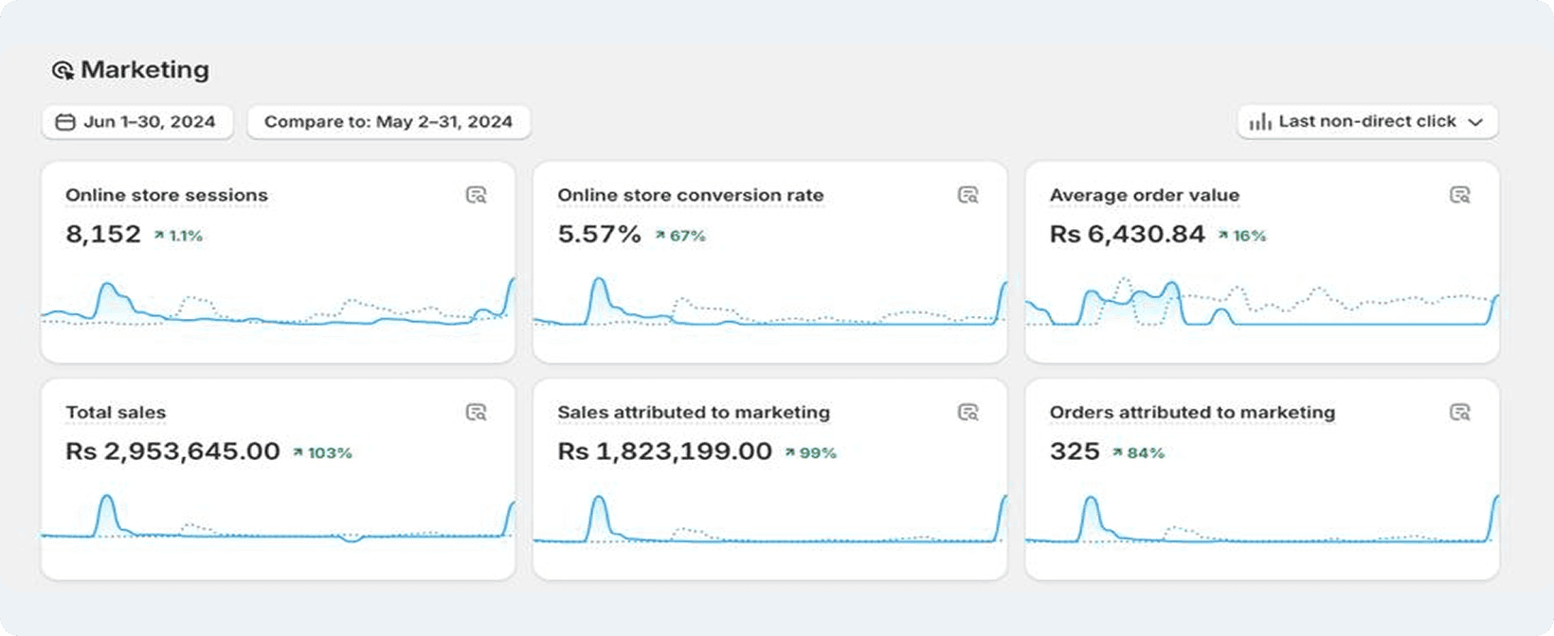Click the calendar icon in date picker

(x=65, y=122)
